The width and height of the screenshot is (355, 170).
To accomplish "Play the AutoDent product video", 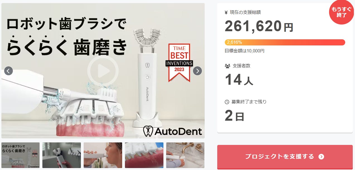I will 103,72.
